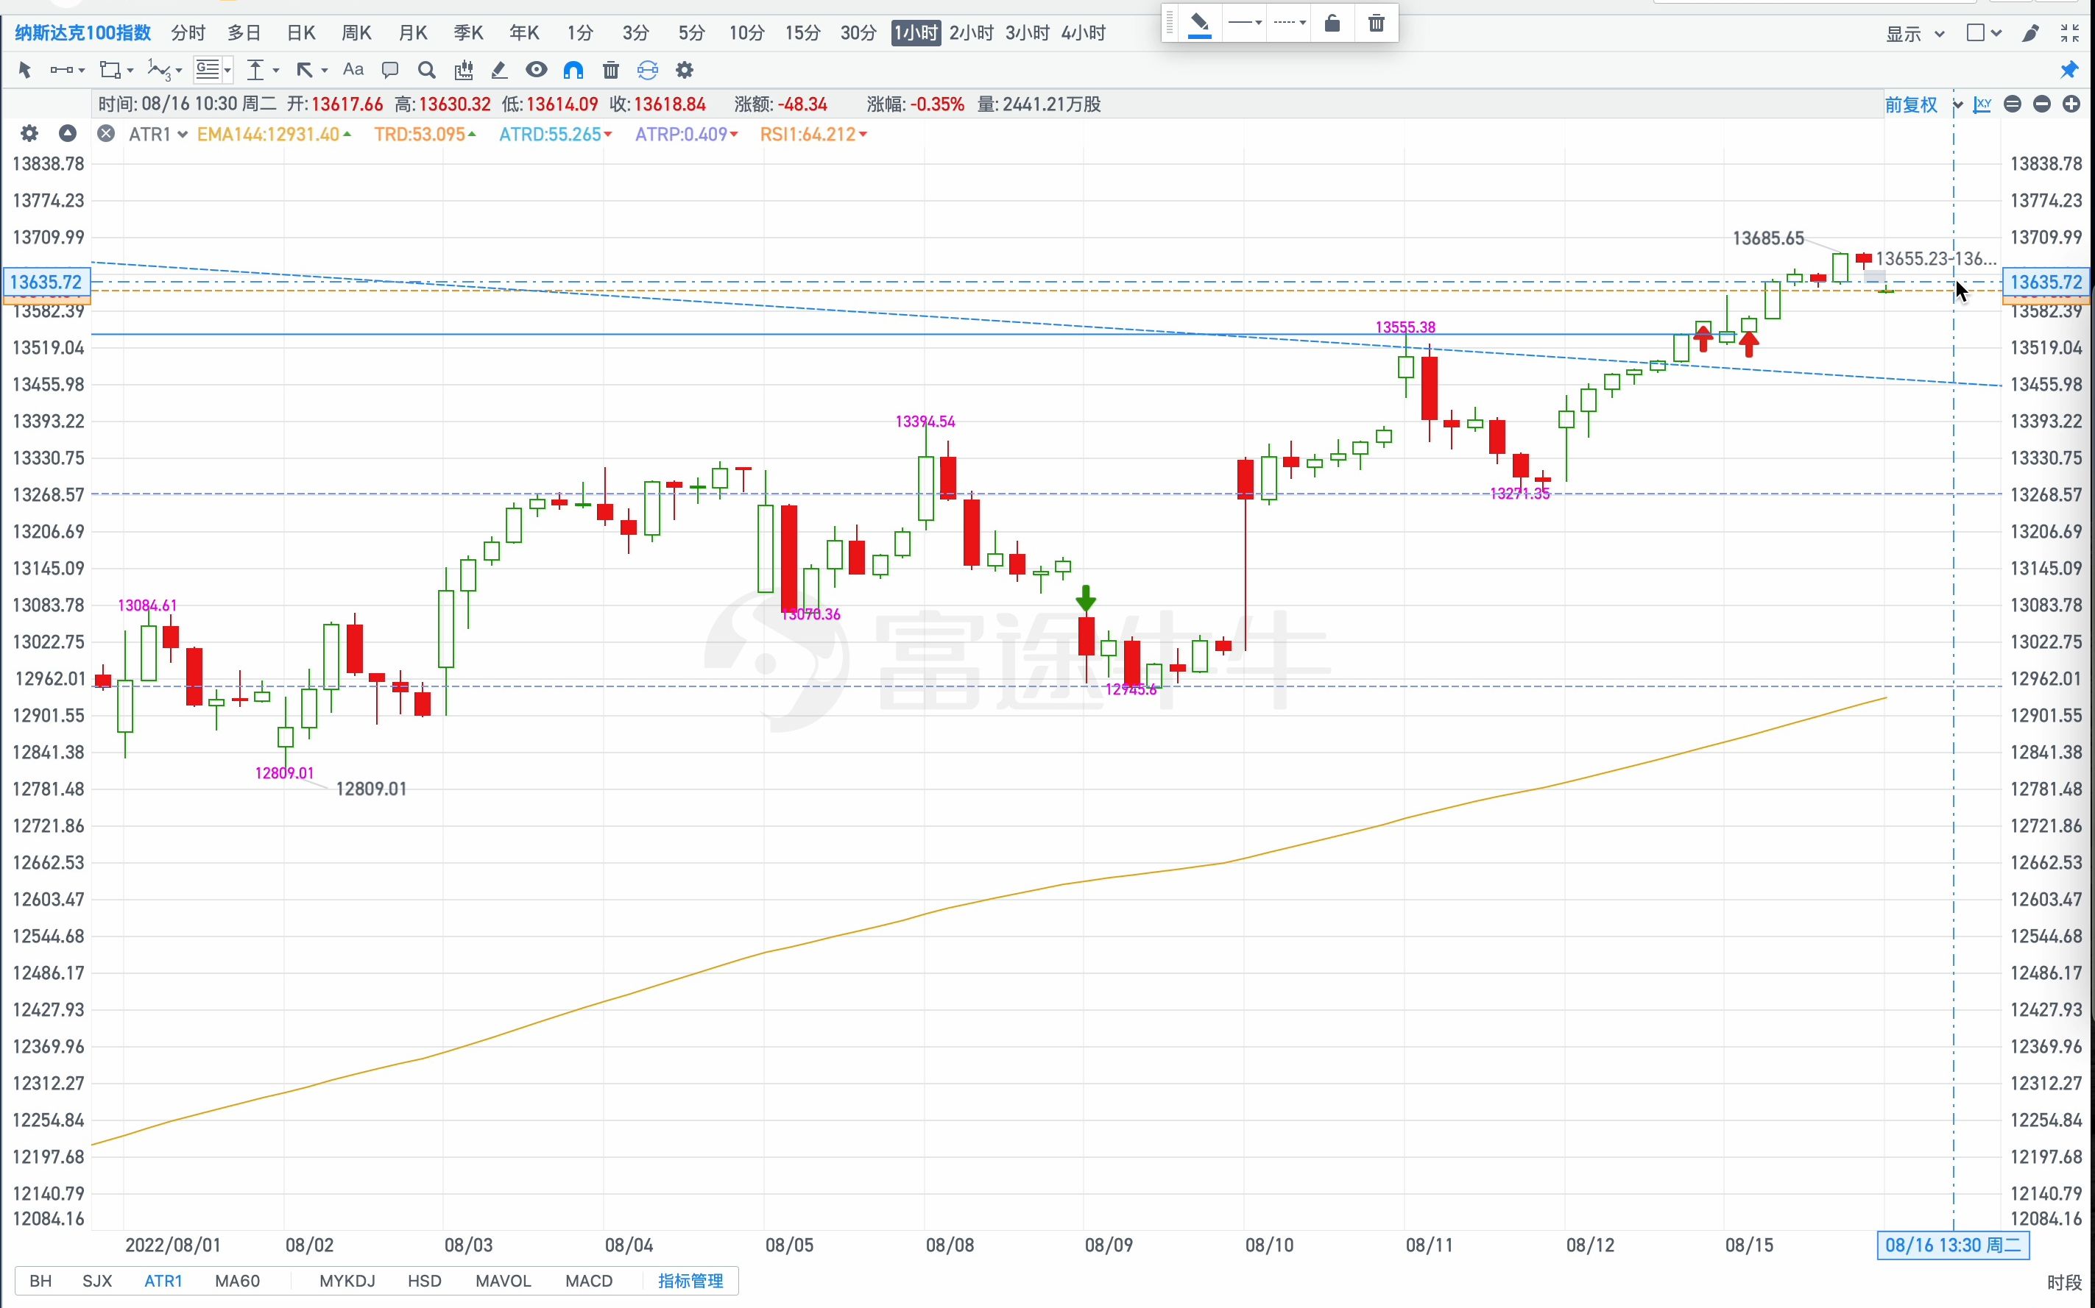Click the paintbrush drawing mode icon

point(2031,33)
